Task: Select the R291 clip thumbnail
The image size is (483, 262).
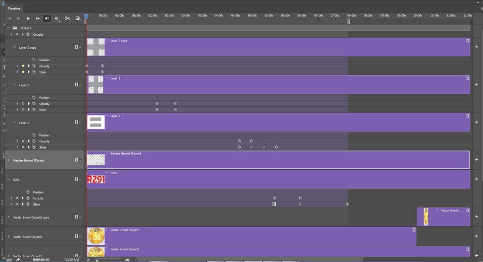Action: [x=96, y=179]
